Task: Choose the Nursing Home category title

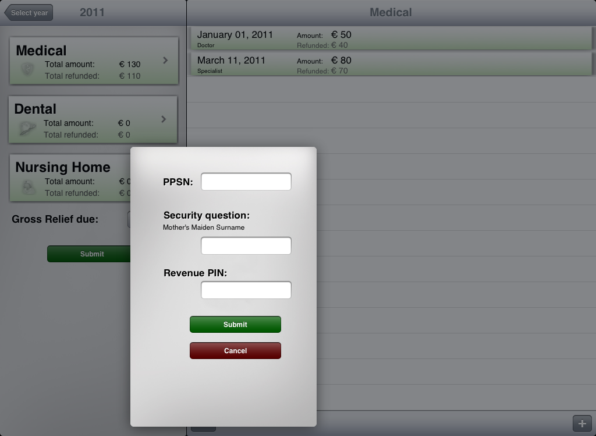Action: [x=63, y=167]
